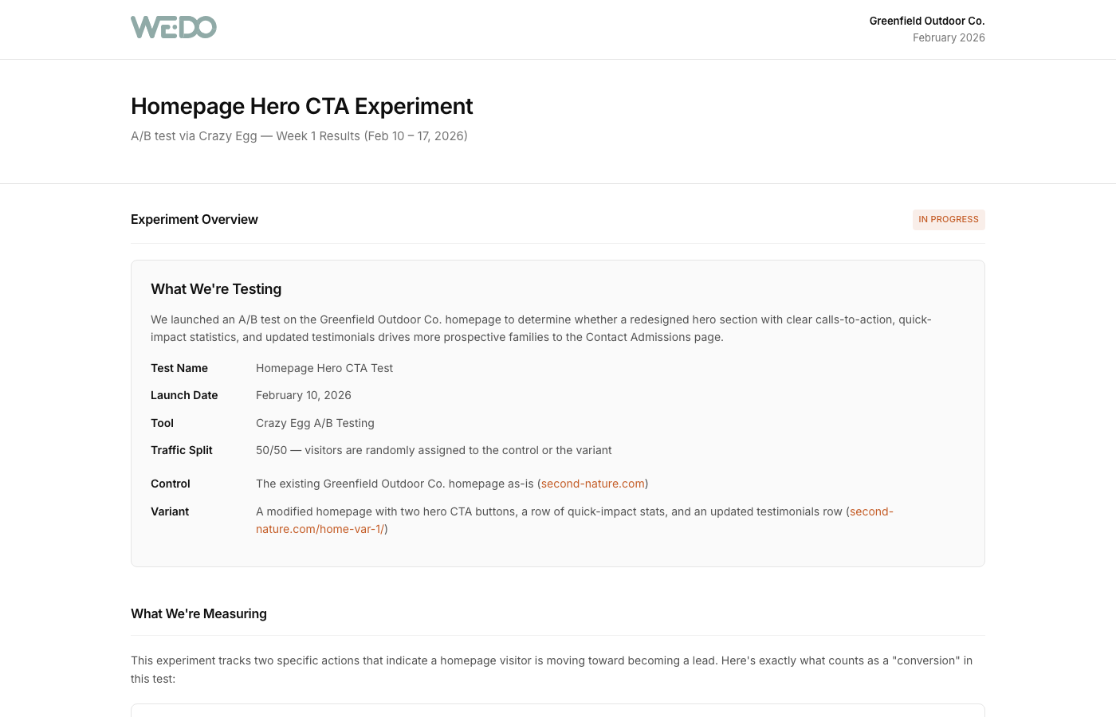The image size is (1116, 717).
Task: Click the Crazy Egg A/B Testing value
Action: tap(315, 423)
